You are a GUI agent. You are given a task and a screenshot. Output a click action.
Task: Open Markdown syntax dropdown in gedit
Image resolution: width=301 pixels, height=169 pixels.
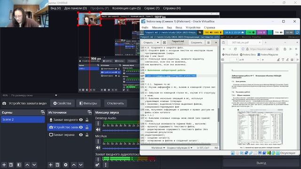[x=158, y=148]
